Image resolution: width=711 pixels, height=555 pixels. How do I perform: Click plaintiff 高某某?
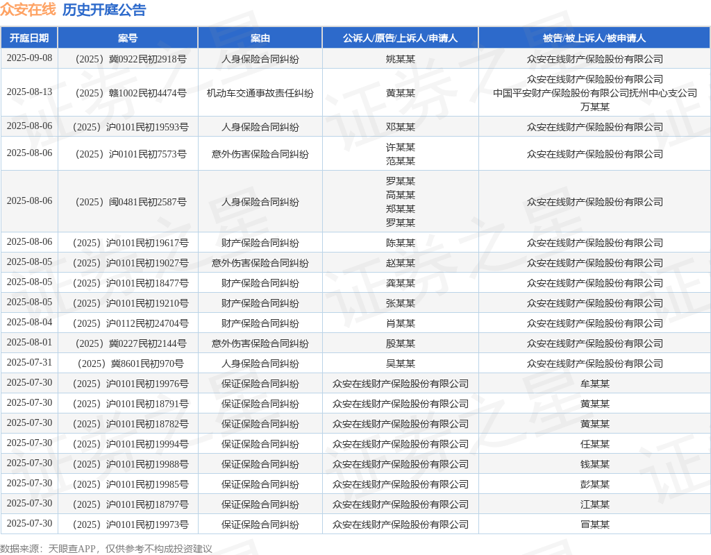click(401, 195)
